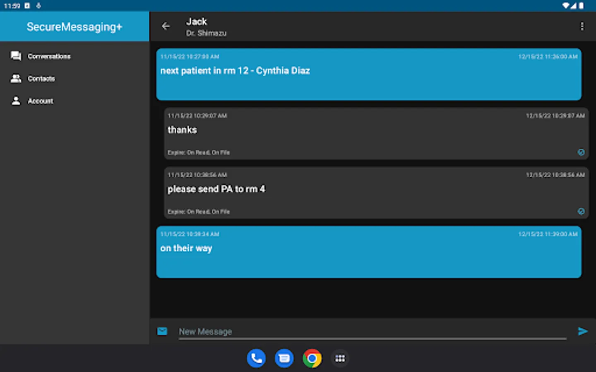Tap the cellular signal status icon

[574, 5]
